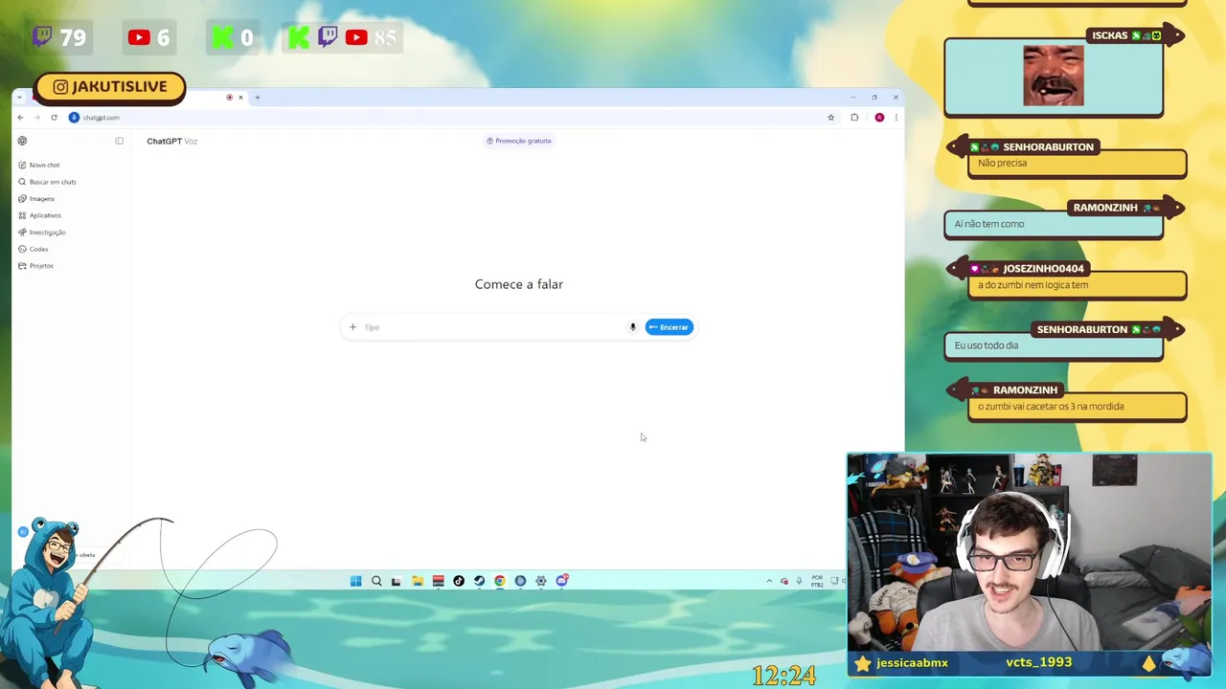1226x689 pixels.
Task: Open Task View on the taskbar
Action: coord(396,581)
